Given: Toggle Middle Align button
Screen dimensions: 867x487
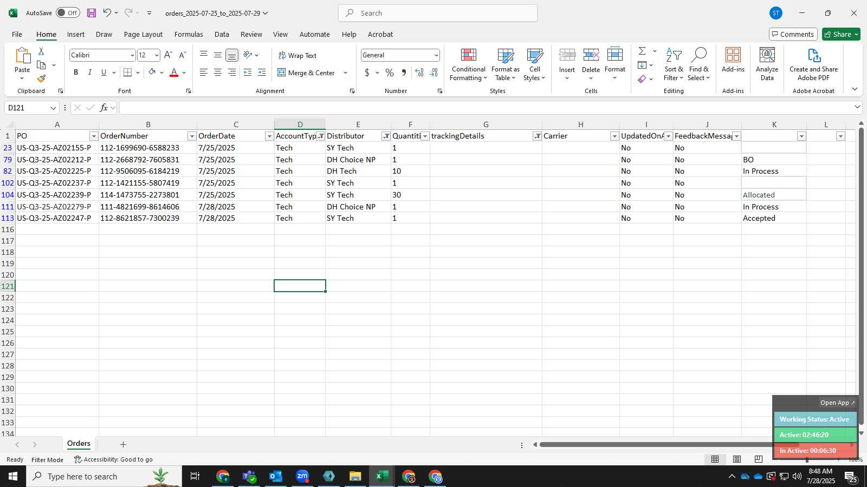Looking at the screenshot, I should [x=217, y=55].
